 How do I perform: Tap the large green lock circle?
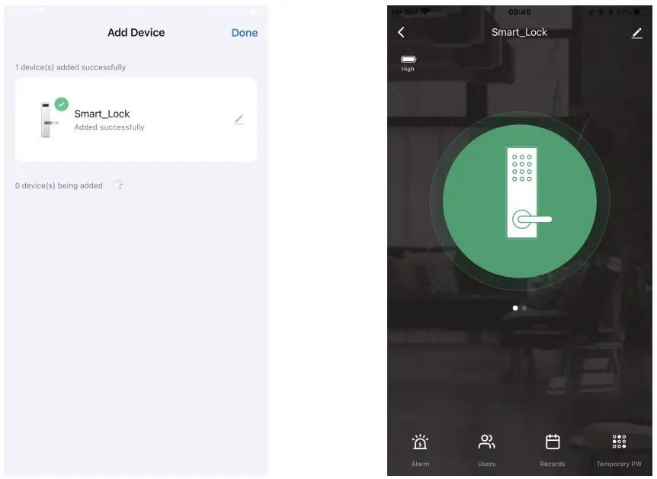click(x=520, y=201)
